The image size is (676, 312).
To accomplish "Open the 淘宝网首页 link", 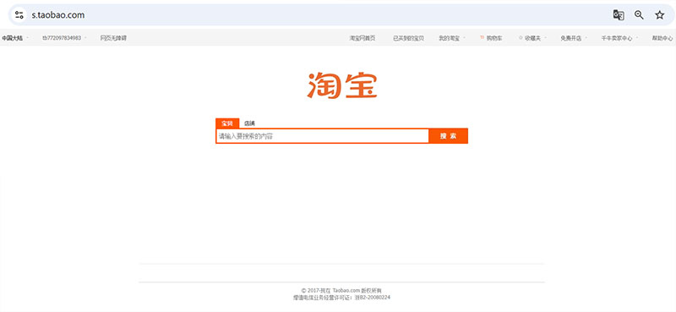I will tap(363, 38).
